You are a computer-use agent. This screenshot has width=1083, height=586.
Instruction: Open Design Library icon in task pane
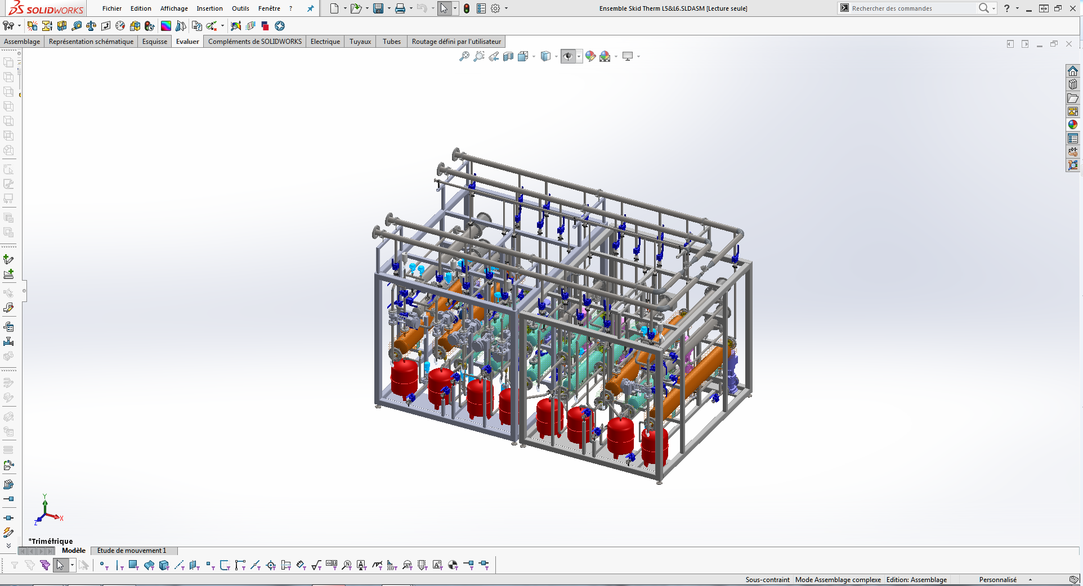pos(1073,84)
